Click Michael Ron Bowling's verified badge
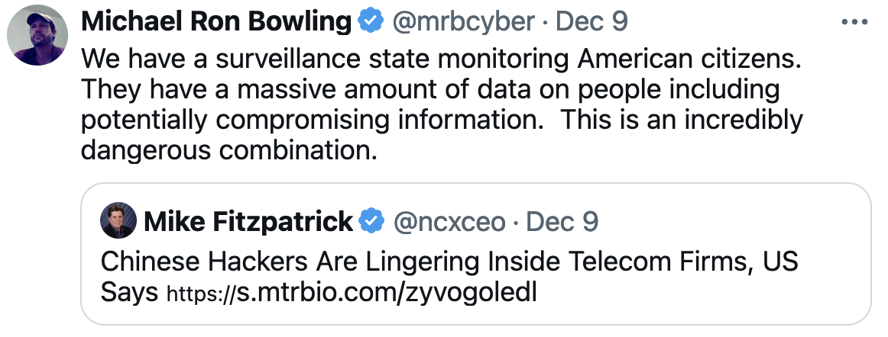 click(x=371, y=22)
